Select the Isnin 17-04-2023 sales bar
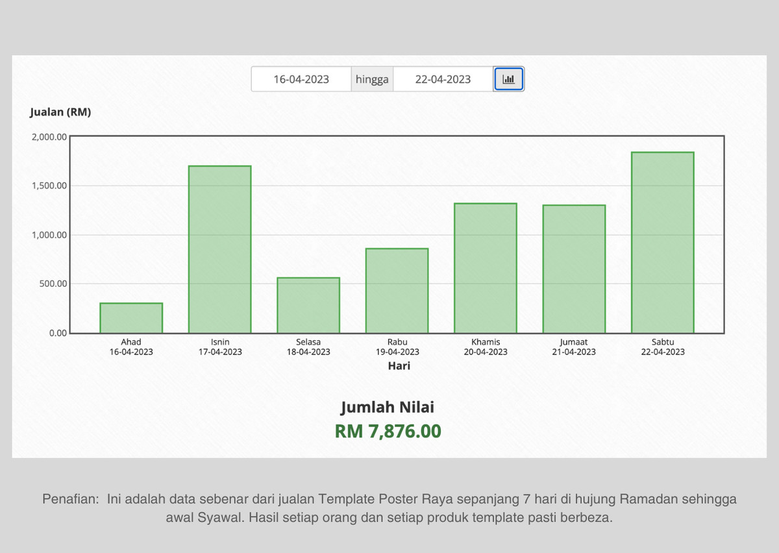 coord(219,249)
